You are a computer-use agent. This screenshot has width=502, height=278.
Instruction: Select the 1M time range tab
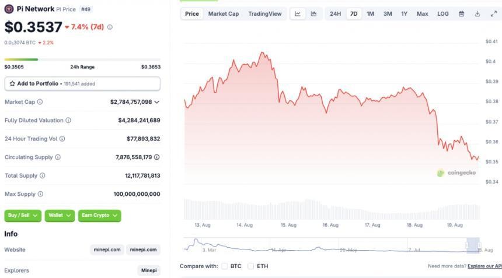(370, 13)
